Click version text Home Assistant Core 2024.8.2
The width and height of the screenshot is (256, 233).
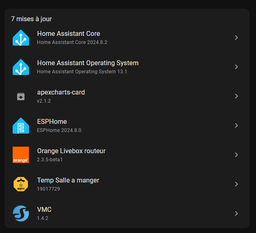click(x=72, y=42)
